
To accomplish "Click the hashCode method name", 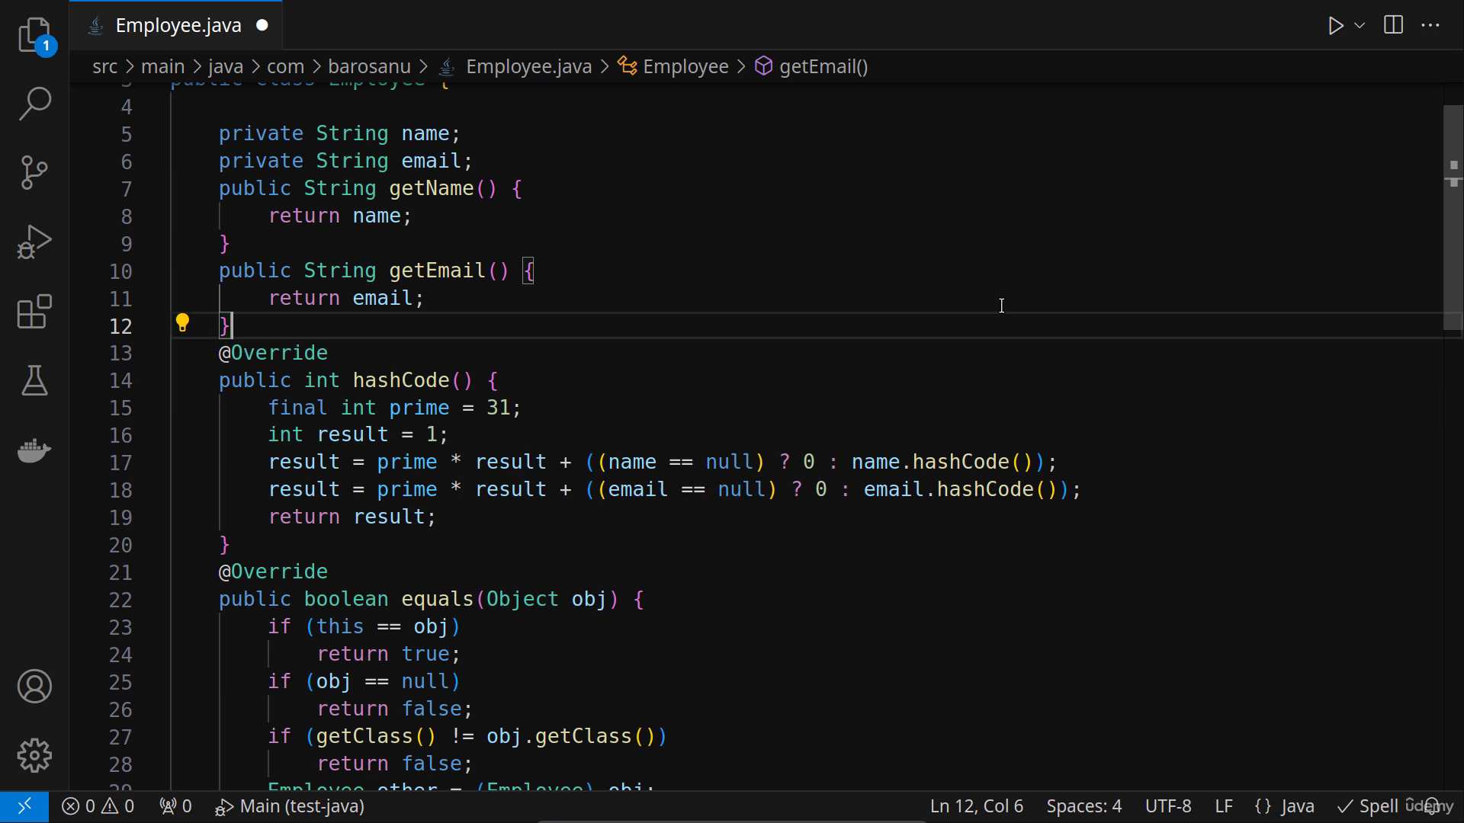I will pos(401,380).
